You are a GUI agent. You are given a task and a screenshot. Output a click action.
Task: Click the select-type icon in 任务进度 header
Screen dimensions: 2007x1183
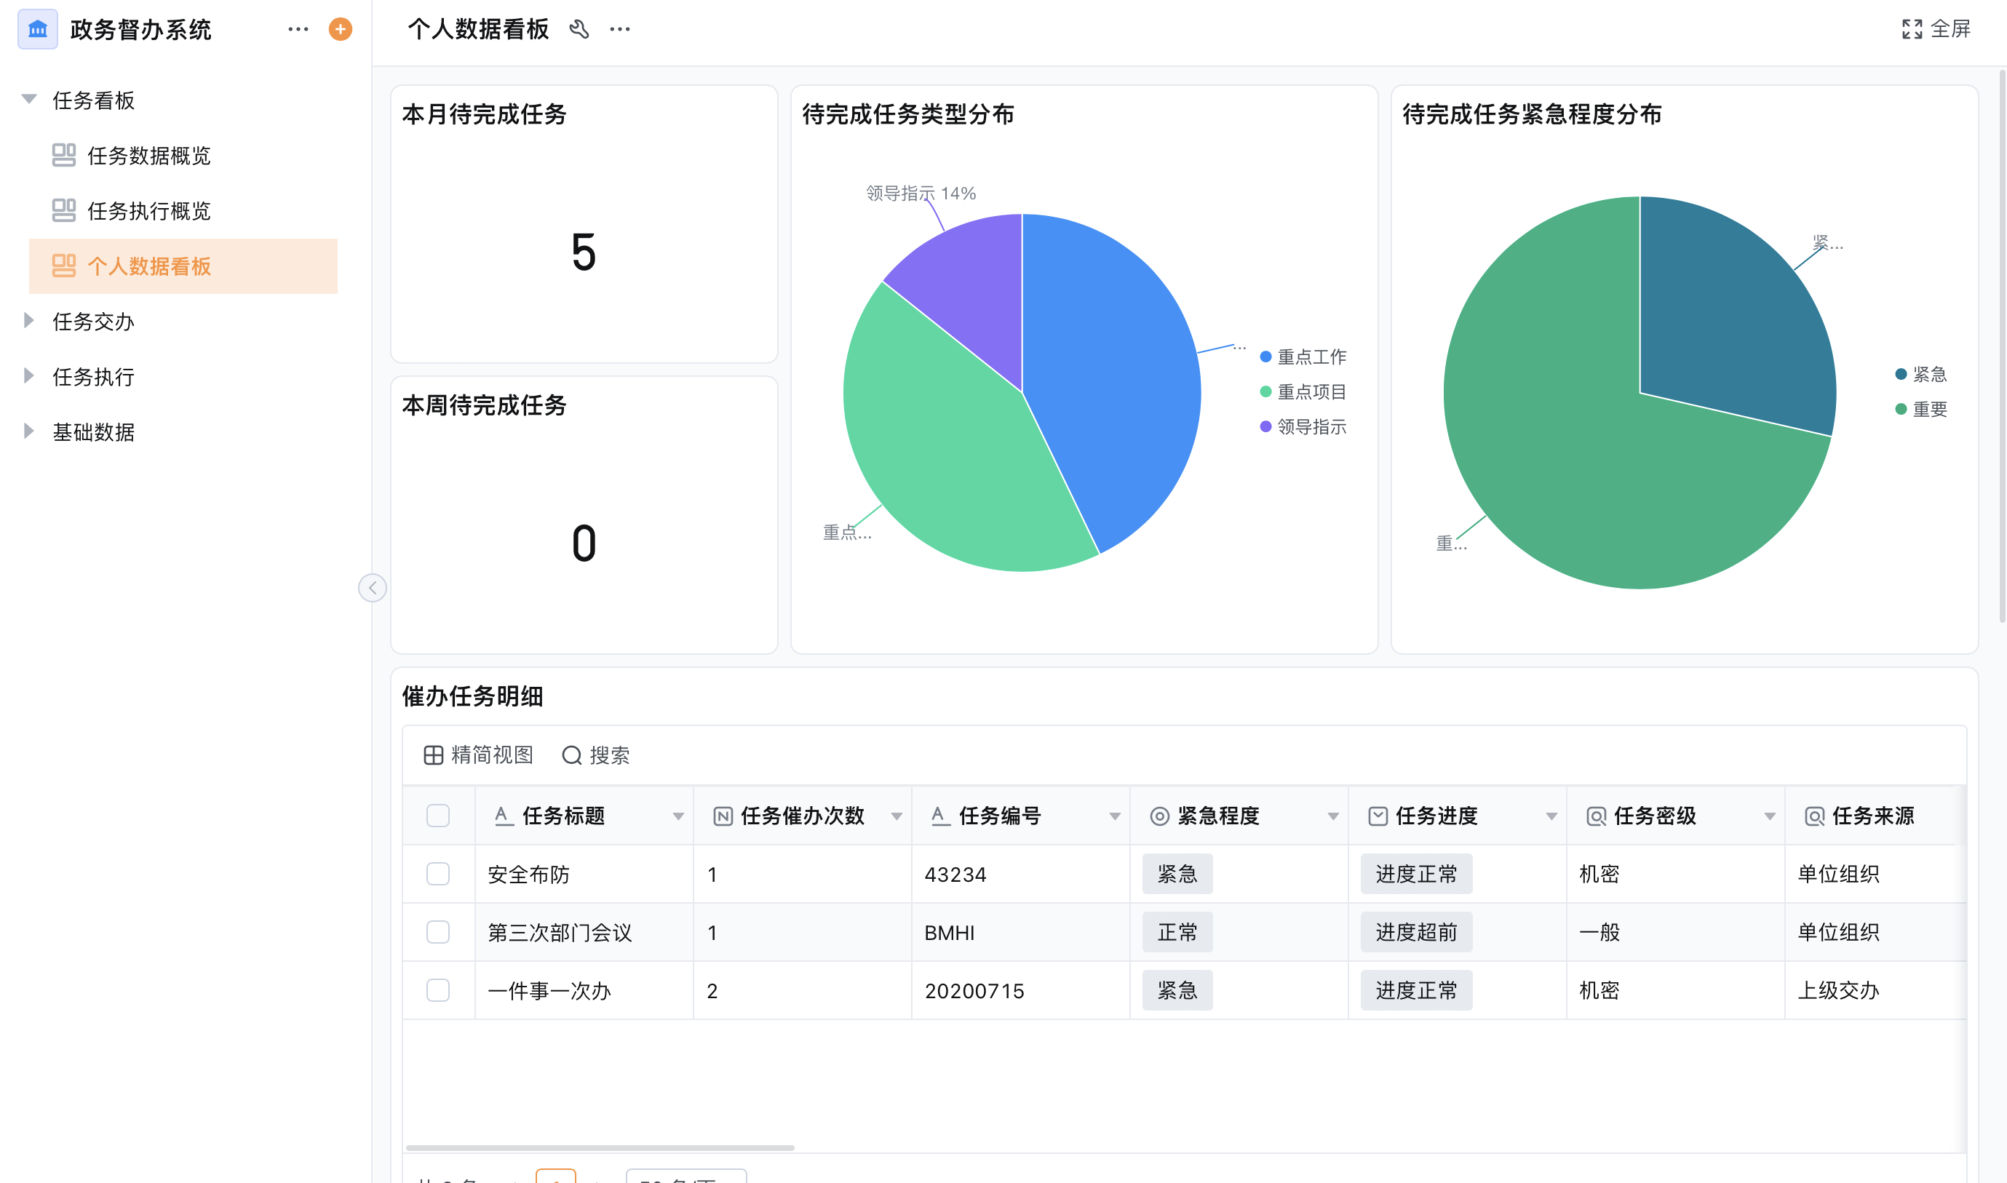1378,816
